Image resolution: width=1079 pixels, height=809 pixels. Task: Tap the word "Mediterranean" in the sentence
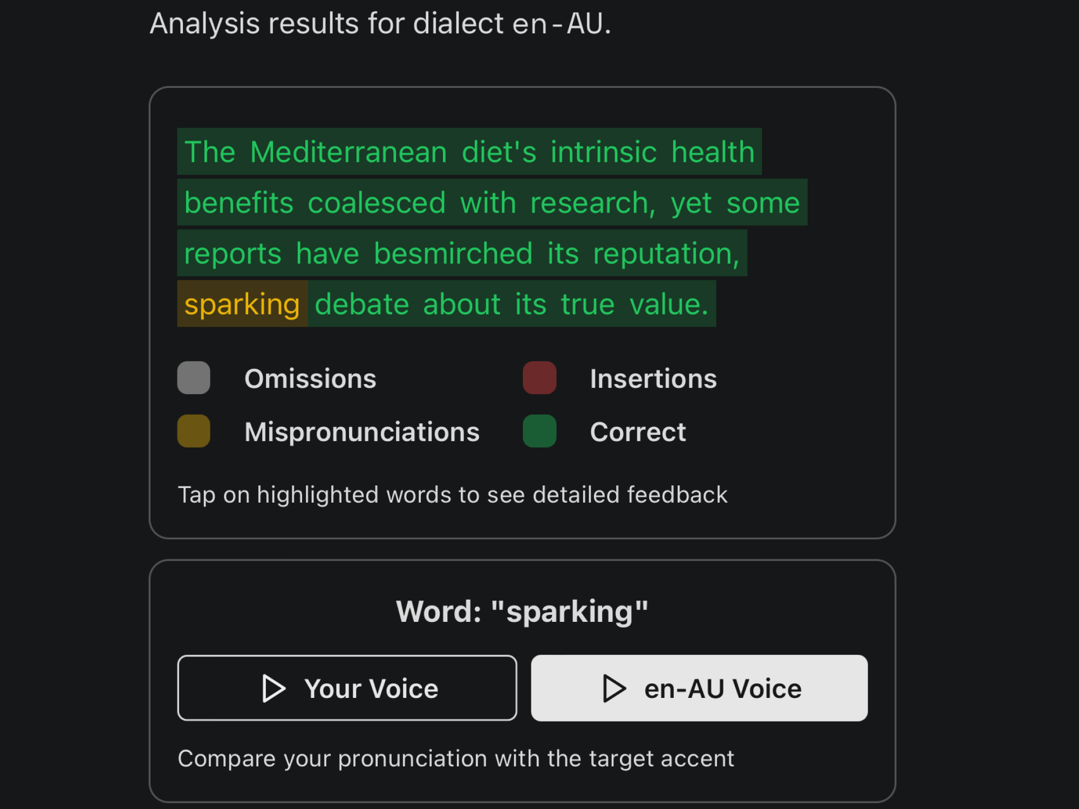click(x=349, y=152)
